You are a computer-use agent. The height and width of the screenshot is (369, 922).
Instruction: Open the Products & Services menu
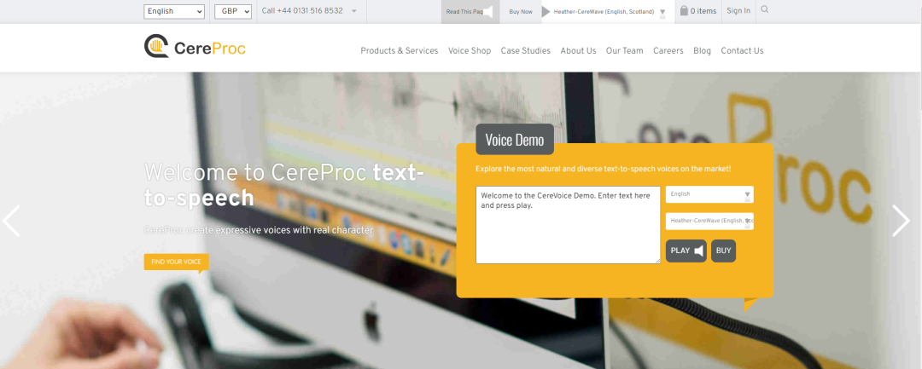click(400, 51)
